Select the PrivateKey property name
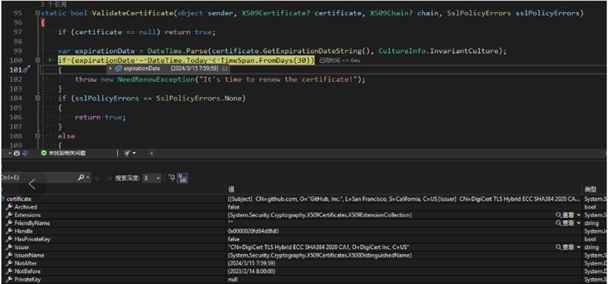 point(27,280)
